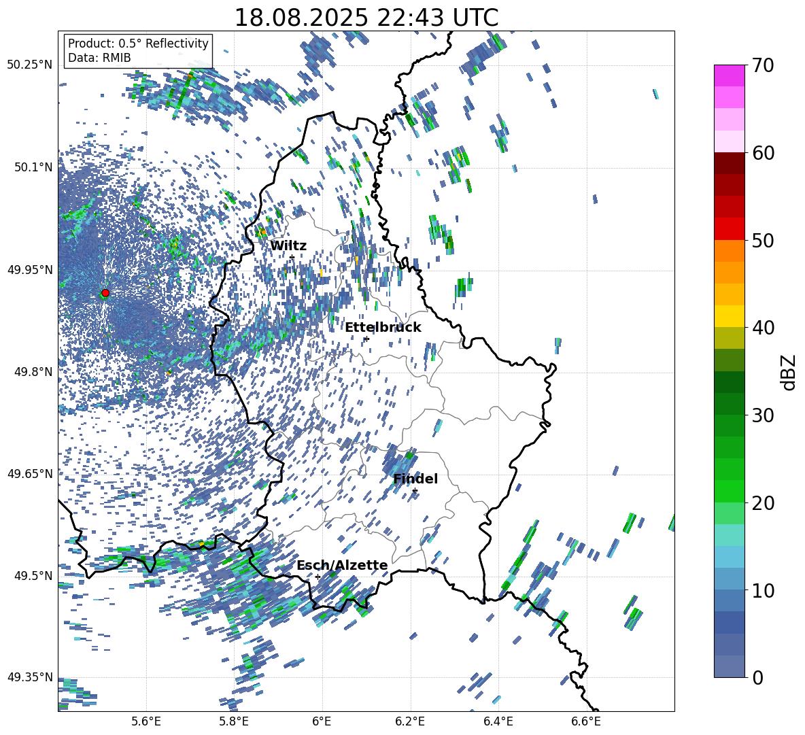Click the title '18.08.2025 22:43 UTC'
This screenshot has height=735, width=805.
[x=366, y=18]
